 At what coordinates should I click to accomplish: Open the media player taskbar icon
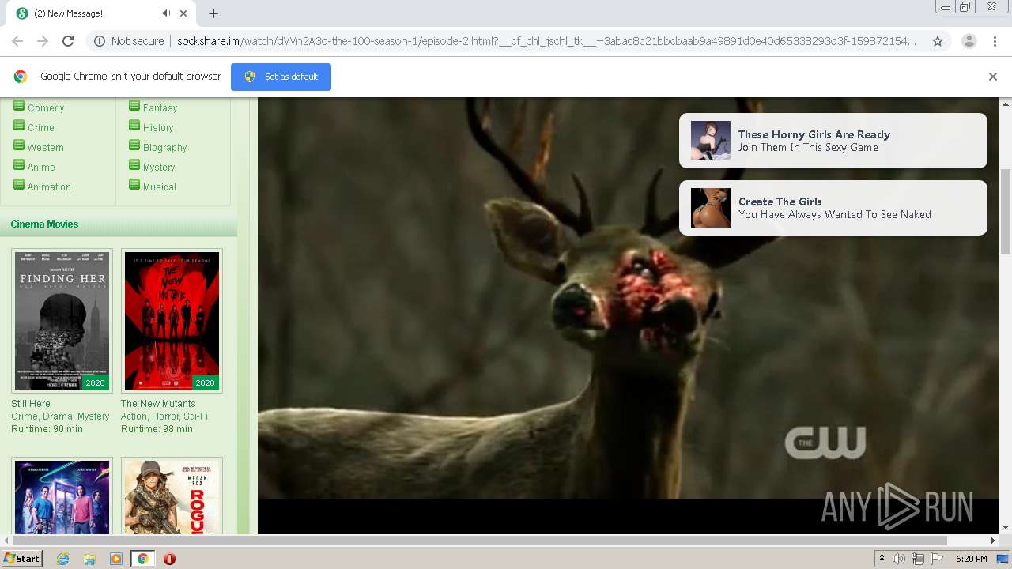pos(116,559)
